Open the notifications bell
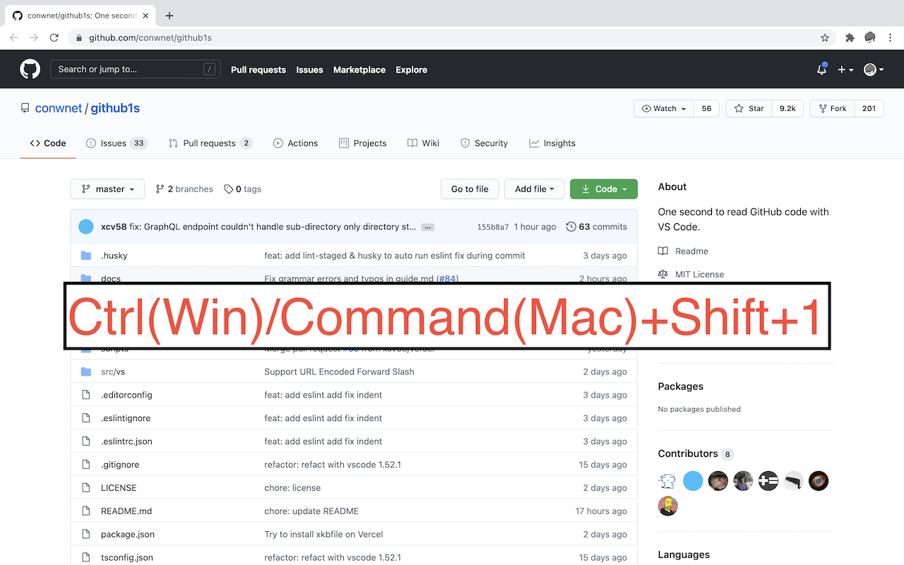 821,69
